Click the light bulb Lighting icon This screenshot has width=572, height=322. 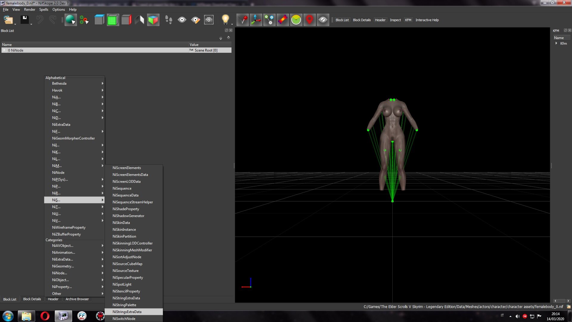tap(225, 20)
